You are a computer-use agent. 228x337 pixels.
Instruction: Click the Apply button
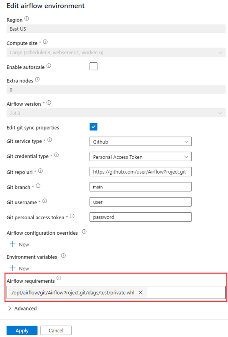click(22, 330)
